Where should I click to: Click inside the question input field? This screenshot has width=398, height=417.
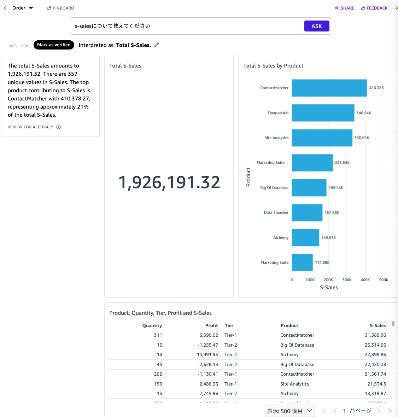pos(177,25)
